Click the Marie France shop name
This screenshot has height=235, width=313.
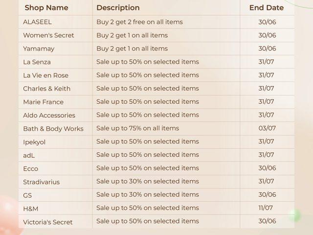44,102
